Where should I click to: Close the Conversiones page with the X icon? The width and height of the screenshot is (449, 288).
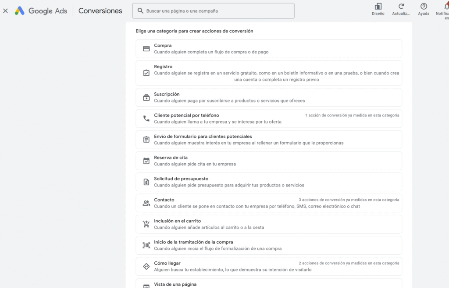(5, 11)
